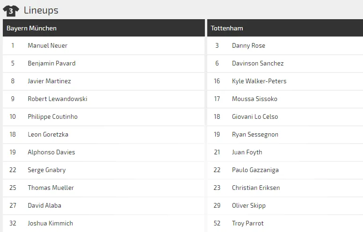Open Javier Martinez player page
The width and height of the screenshot is (363, 232).
[x=49, y=81]
